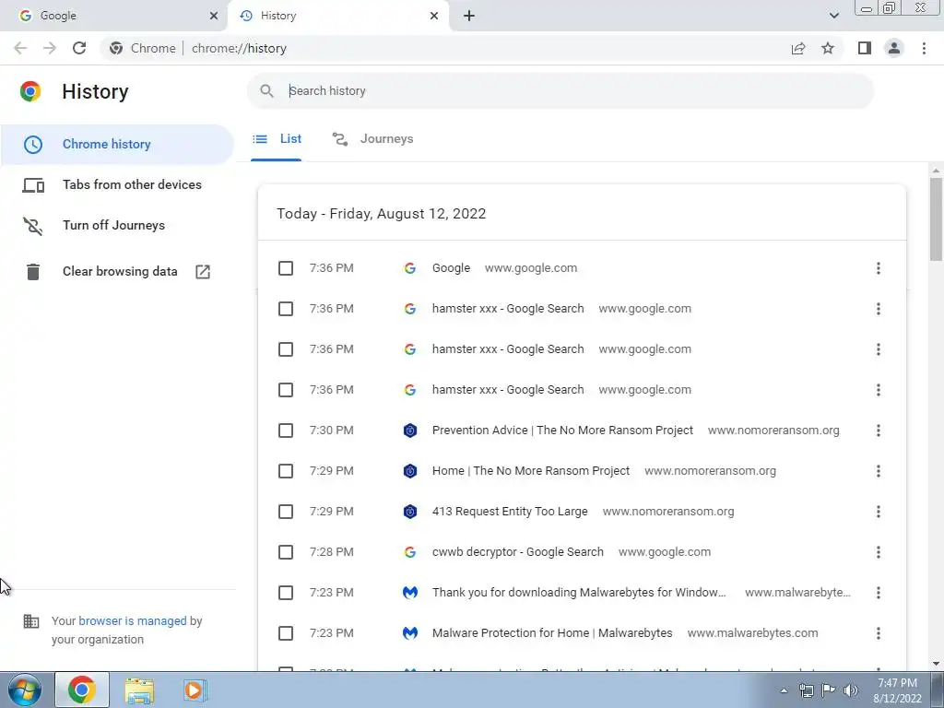Viewport: 944px width, 708px height.
Task: Select the History browser tab
Action: 337,16
